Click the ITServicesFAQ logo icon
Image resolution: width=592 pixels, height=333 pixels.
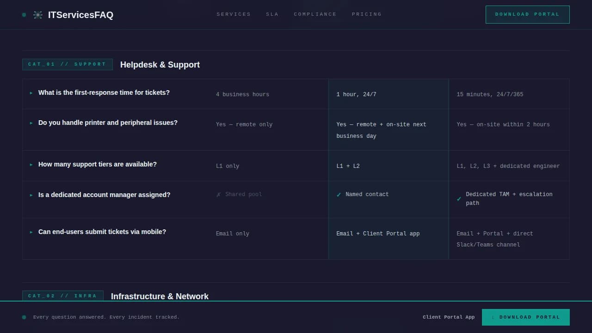(37, 14)
